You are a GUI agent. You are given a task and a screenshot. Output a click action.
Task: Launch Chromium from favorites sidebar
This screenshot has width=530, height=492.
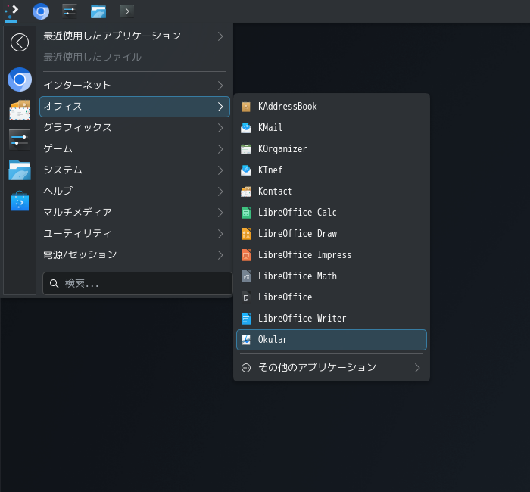pos(20,79)
